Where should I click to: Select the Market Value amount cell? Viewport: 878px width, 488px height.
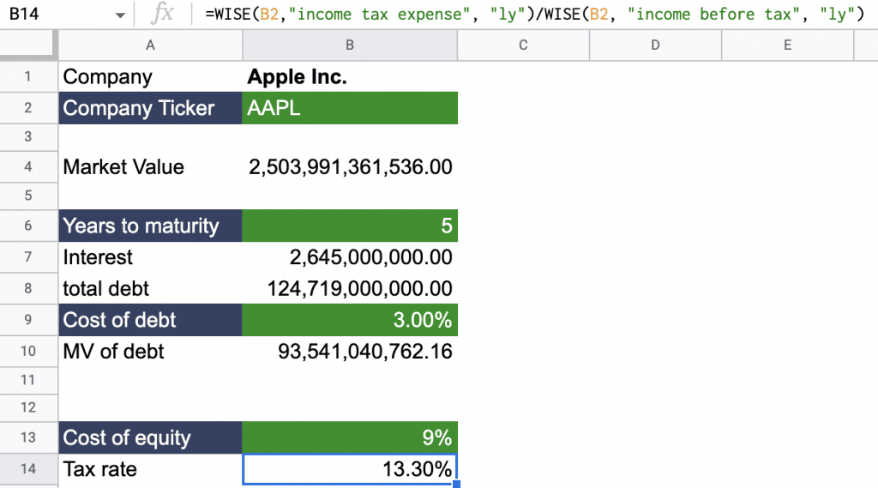[x=350, y=167]
